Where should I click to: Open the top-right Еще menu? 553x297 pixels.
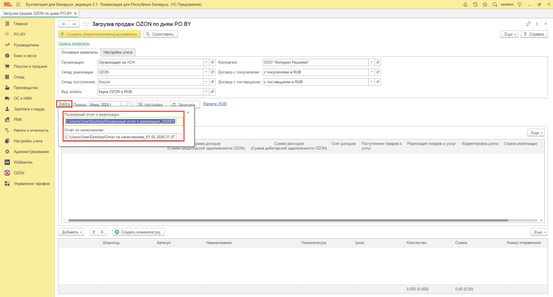(509, 34)
